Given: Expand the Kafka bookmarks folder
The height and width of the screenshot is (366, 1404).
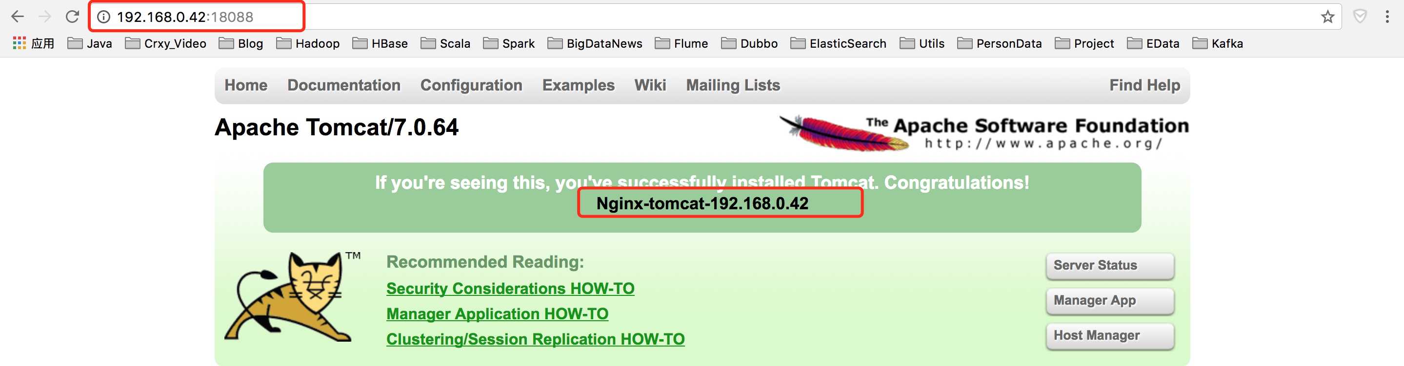Looking at the screenshot, I should tap(1218, 43).
